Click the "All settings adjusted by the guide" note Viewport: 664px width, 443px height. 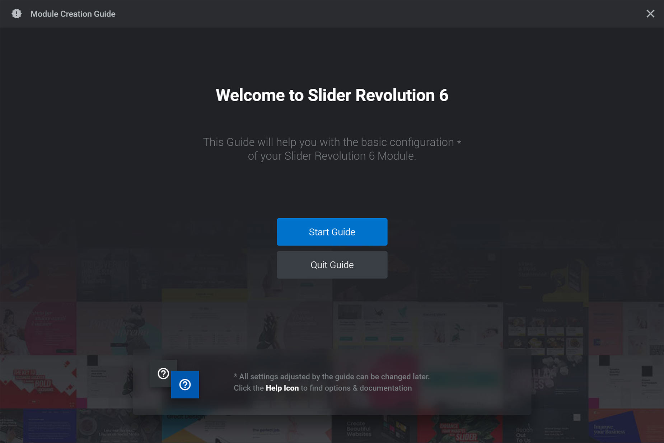coord(332,377)
